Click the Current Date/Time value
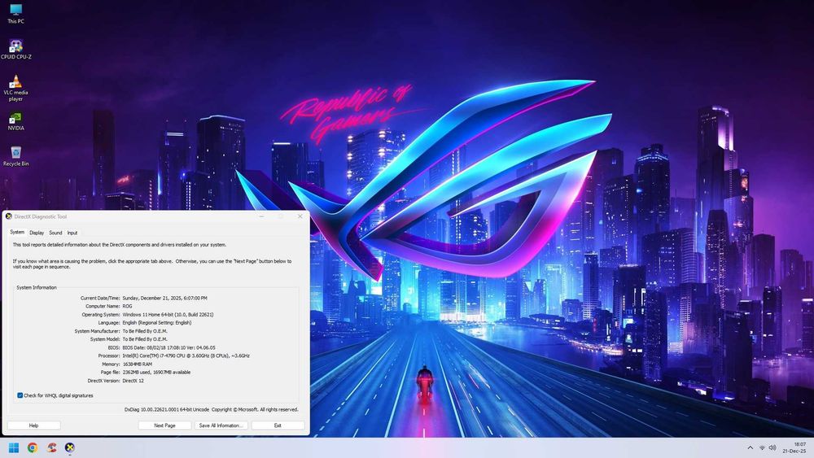The image size is (814, 458). pyautogui.click(x=164, y=299)
